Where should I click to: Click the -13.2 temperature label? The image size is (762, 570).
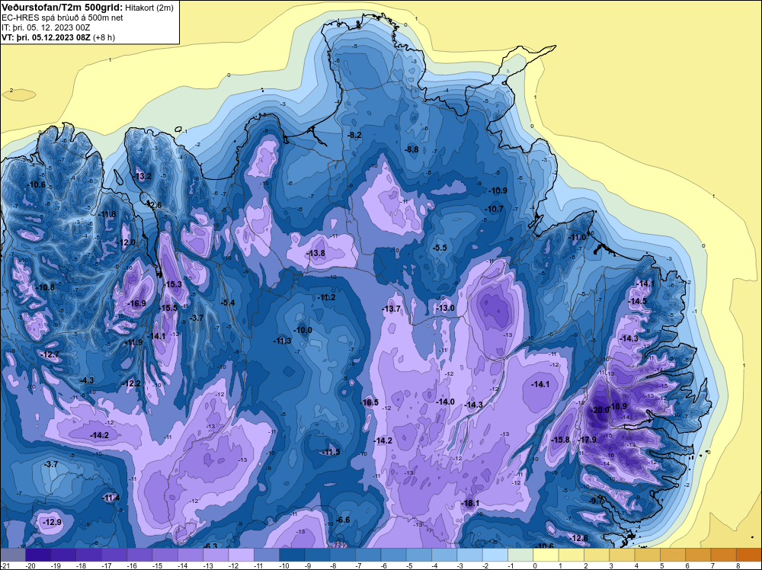[143, 176]
